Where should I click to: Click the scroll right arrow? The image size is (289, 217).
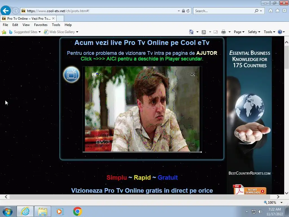pyautogui.click(x=278, y=197)
